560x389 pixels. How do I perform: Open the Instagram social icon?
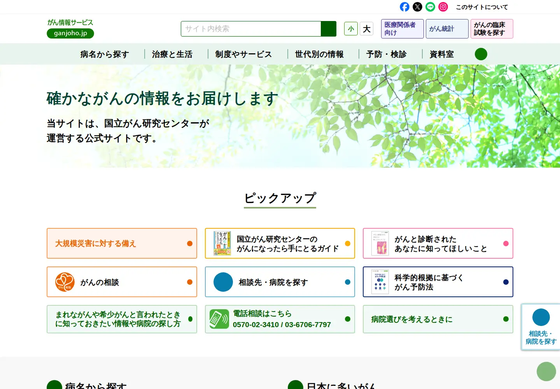tap(443, 7)
